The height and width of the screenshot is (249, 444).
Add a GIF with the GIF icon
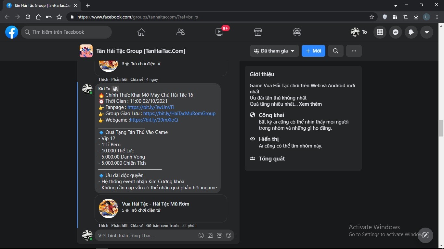click(x=219, y=235)
